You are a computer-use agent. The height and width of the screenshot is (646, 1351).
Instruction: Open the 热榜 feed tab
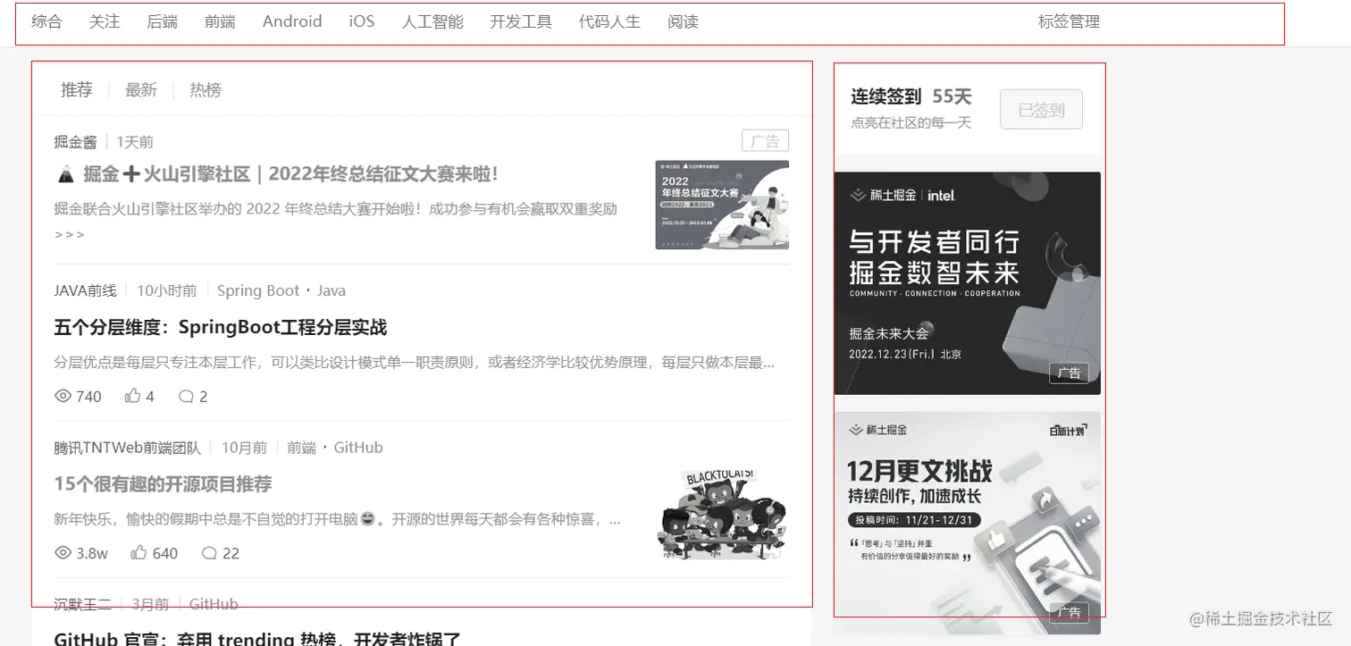[206, 89]
